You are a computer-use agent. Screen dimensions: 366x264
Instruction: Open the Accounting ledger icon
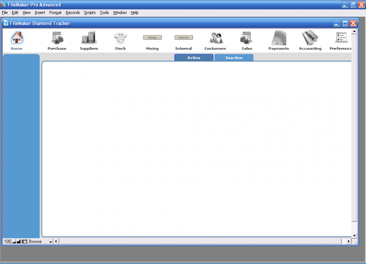[x=310, y=38]
